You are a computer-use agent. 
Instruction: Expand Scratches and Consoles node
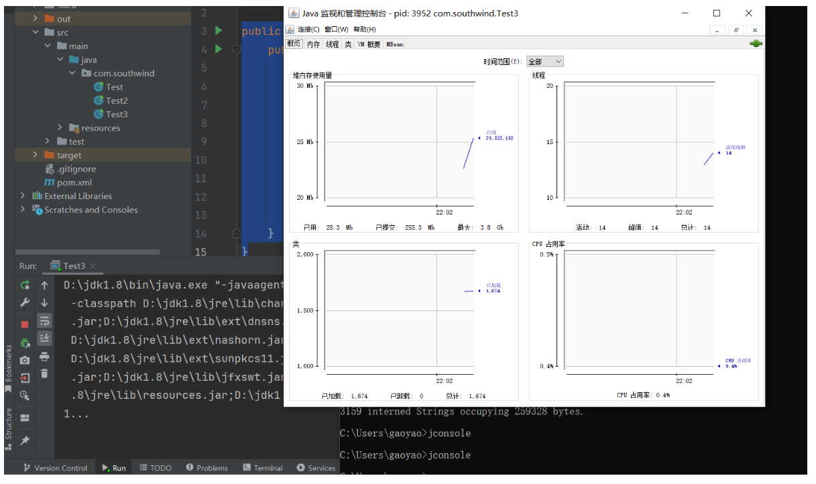(23, 210)
